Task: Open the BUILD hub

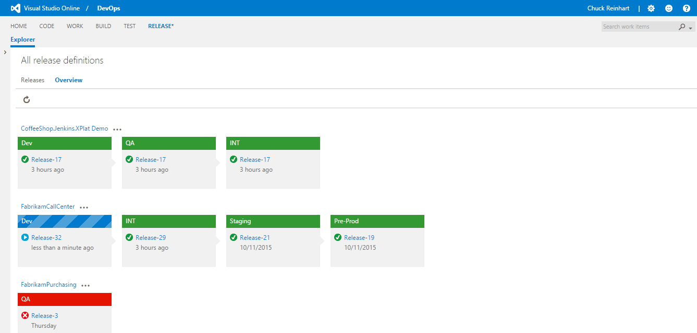Action: click(x=103, y=26)
